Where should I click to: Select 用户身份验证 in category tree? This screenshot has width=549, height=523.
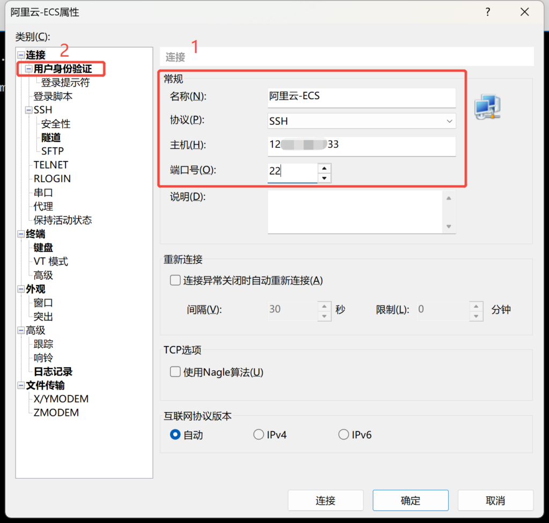point(63,69)
